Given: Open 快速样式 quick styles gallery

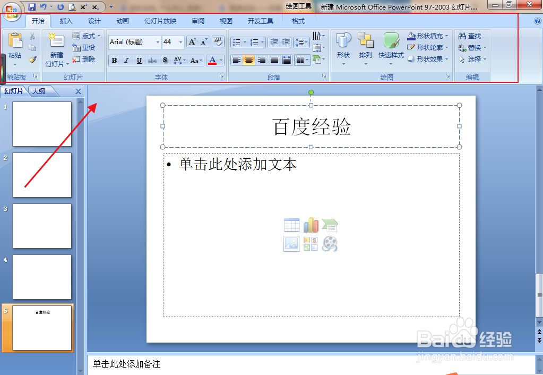Looking at the screenshot, I should [x=391, y=49].
